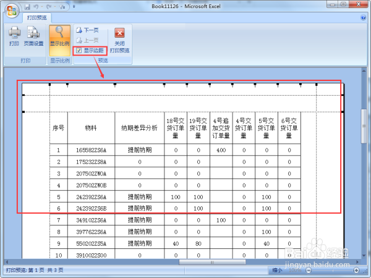This screenshot has height=278, width=371.
Task: Click cell 3910022S00 in the preview
Action: click(91, 255)
